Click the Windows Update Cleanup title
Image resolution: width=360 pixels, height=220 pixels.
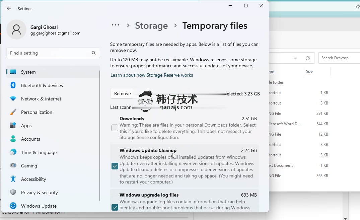(148, 150)
